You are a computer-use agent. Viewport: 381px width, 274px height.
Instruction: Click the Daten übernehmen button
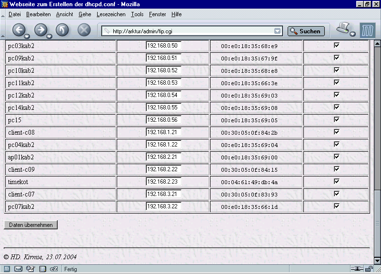click(x=31, y=225)
